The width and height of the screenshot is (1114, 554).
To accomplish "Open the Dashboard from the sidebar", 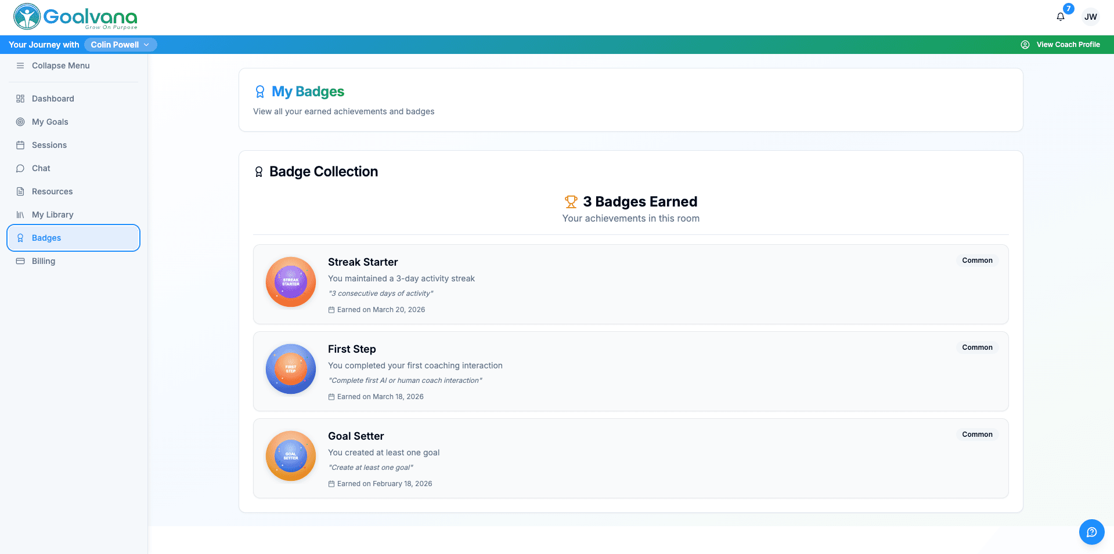I will click(52, 99).
